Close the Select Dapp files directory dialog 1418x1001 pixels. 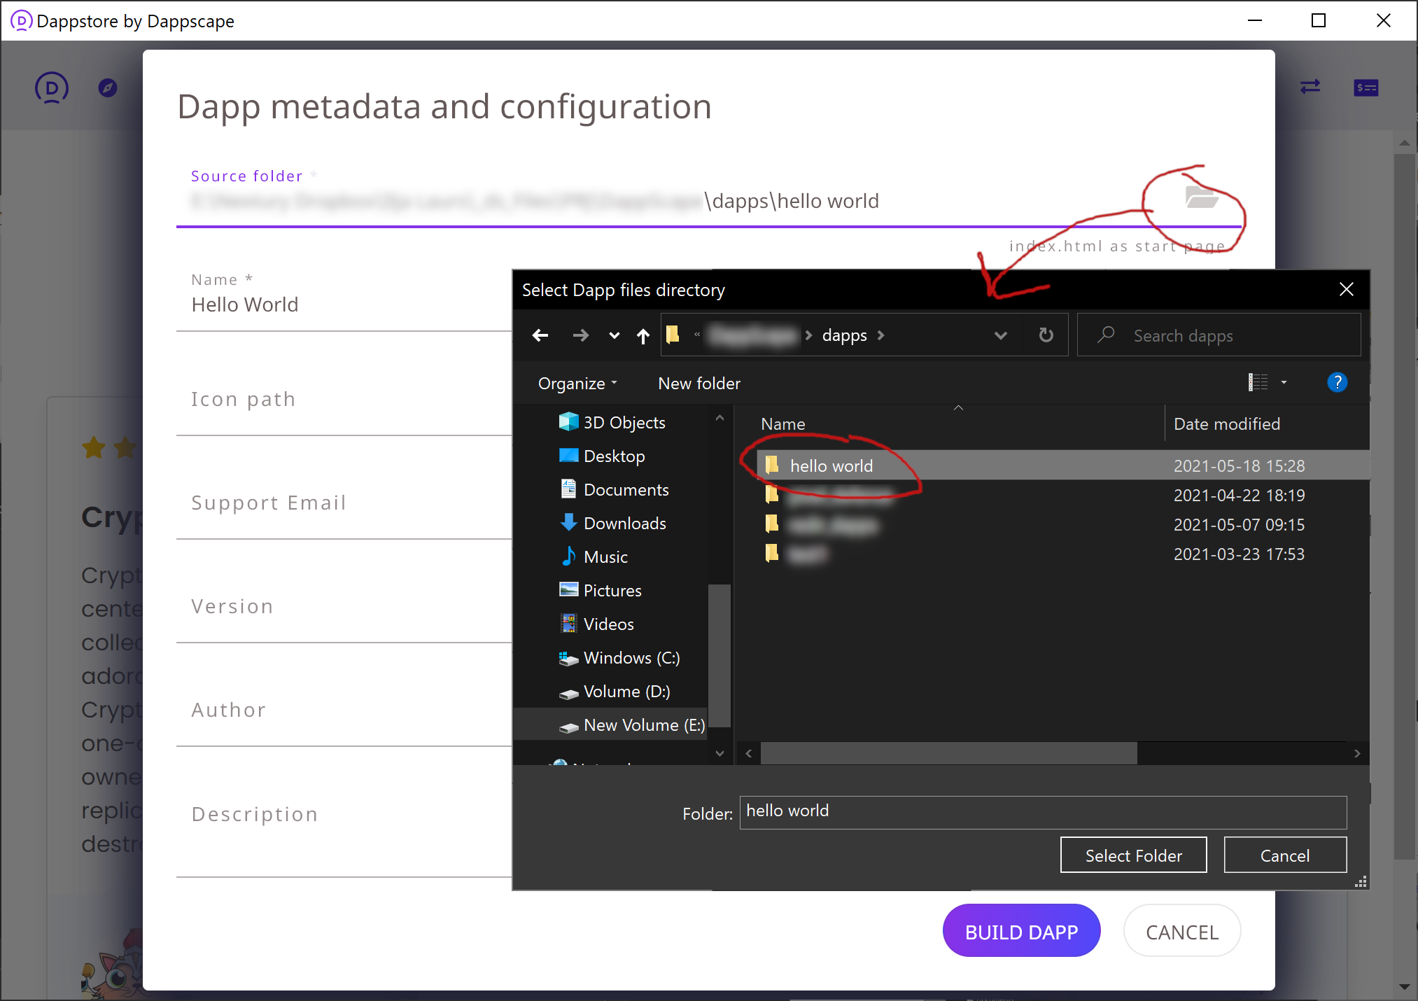click(1346, 289)
